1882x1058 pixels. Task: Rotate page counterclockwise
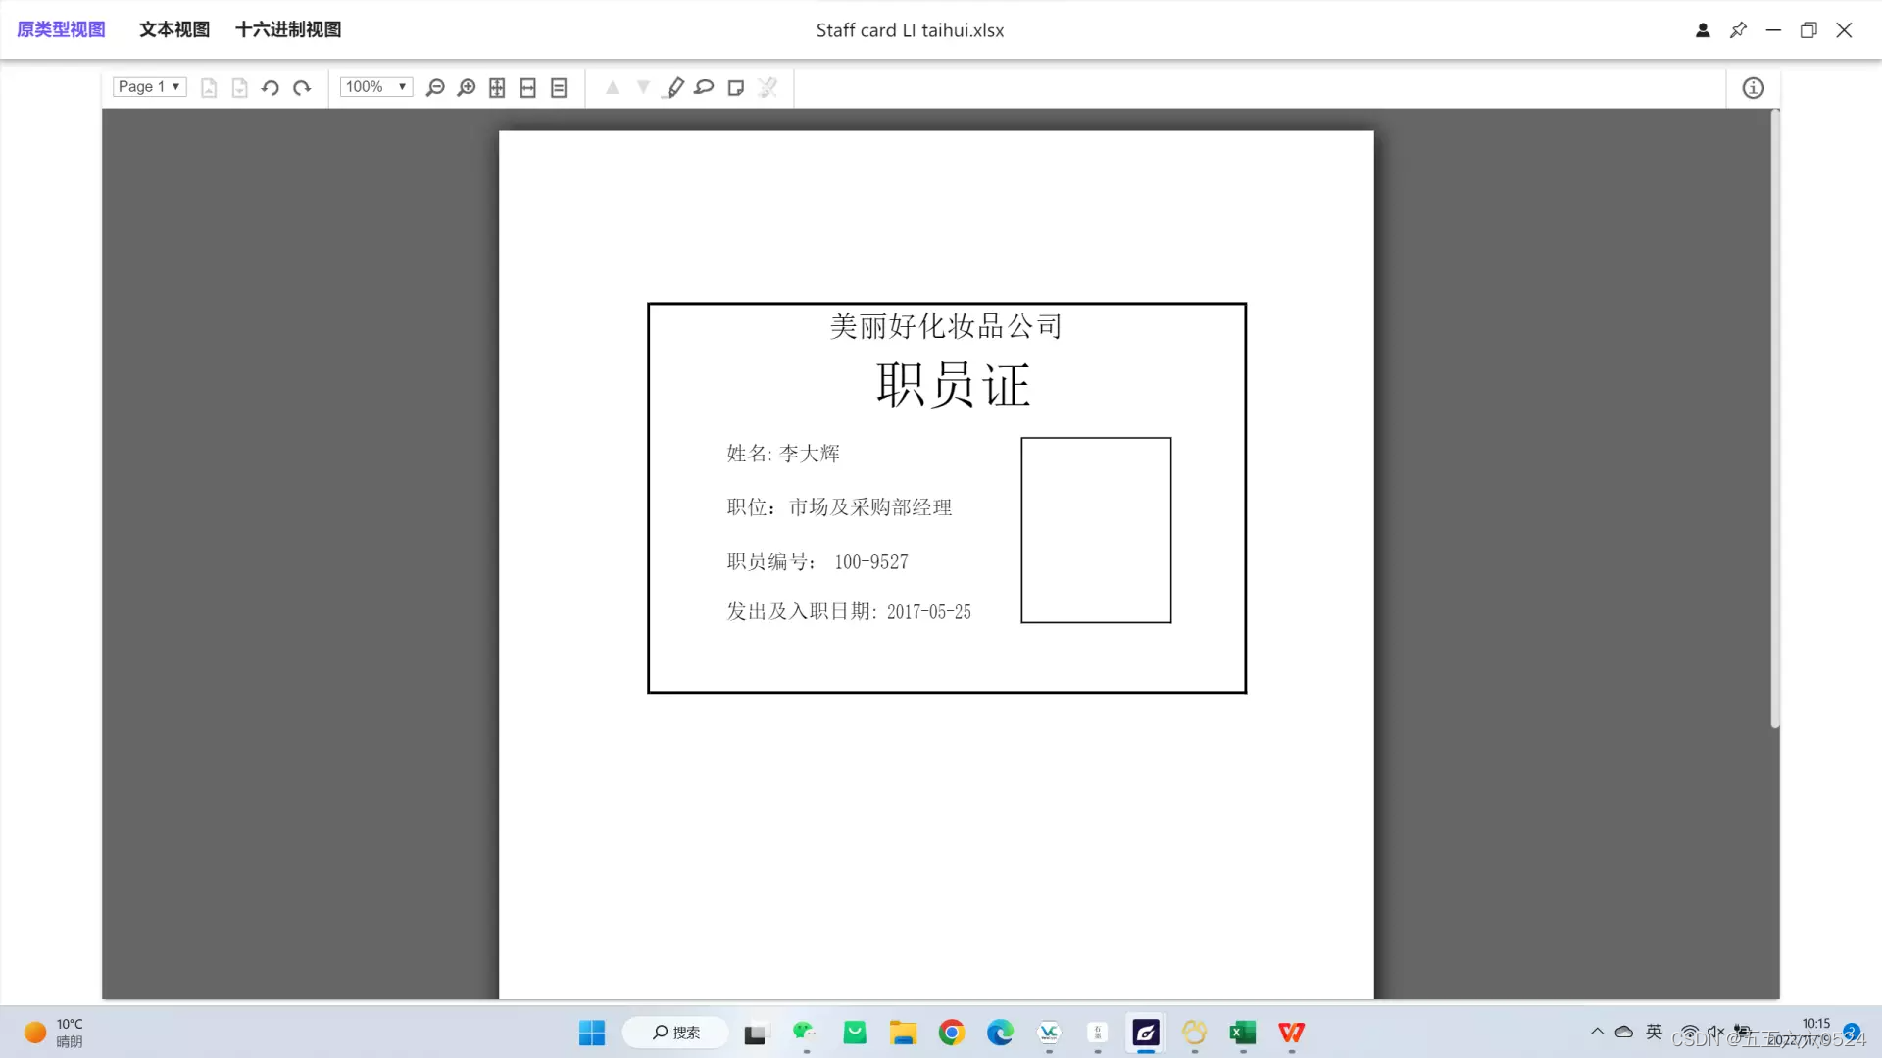[271, 88]
